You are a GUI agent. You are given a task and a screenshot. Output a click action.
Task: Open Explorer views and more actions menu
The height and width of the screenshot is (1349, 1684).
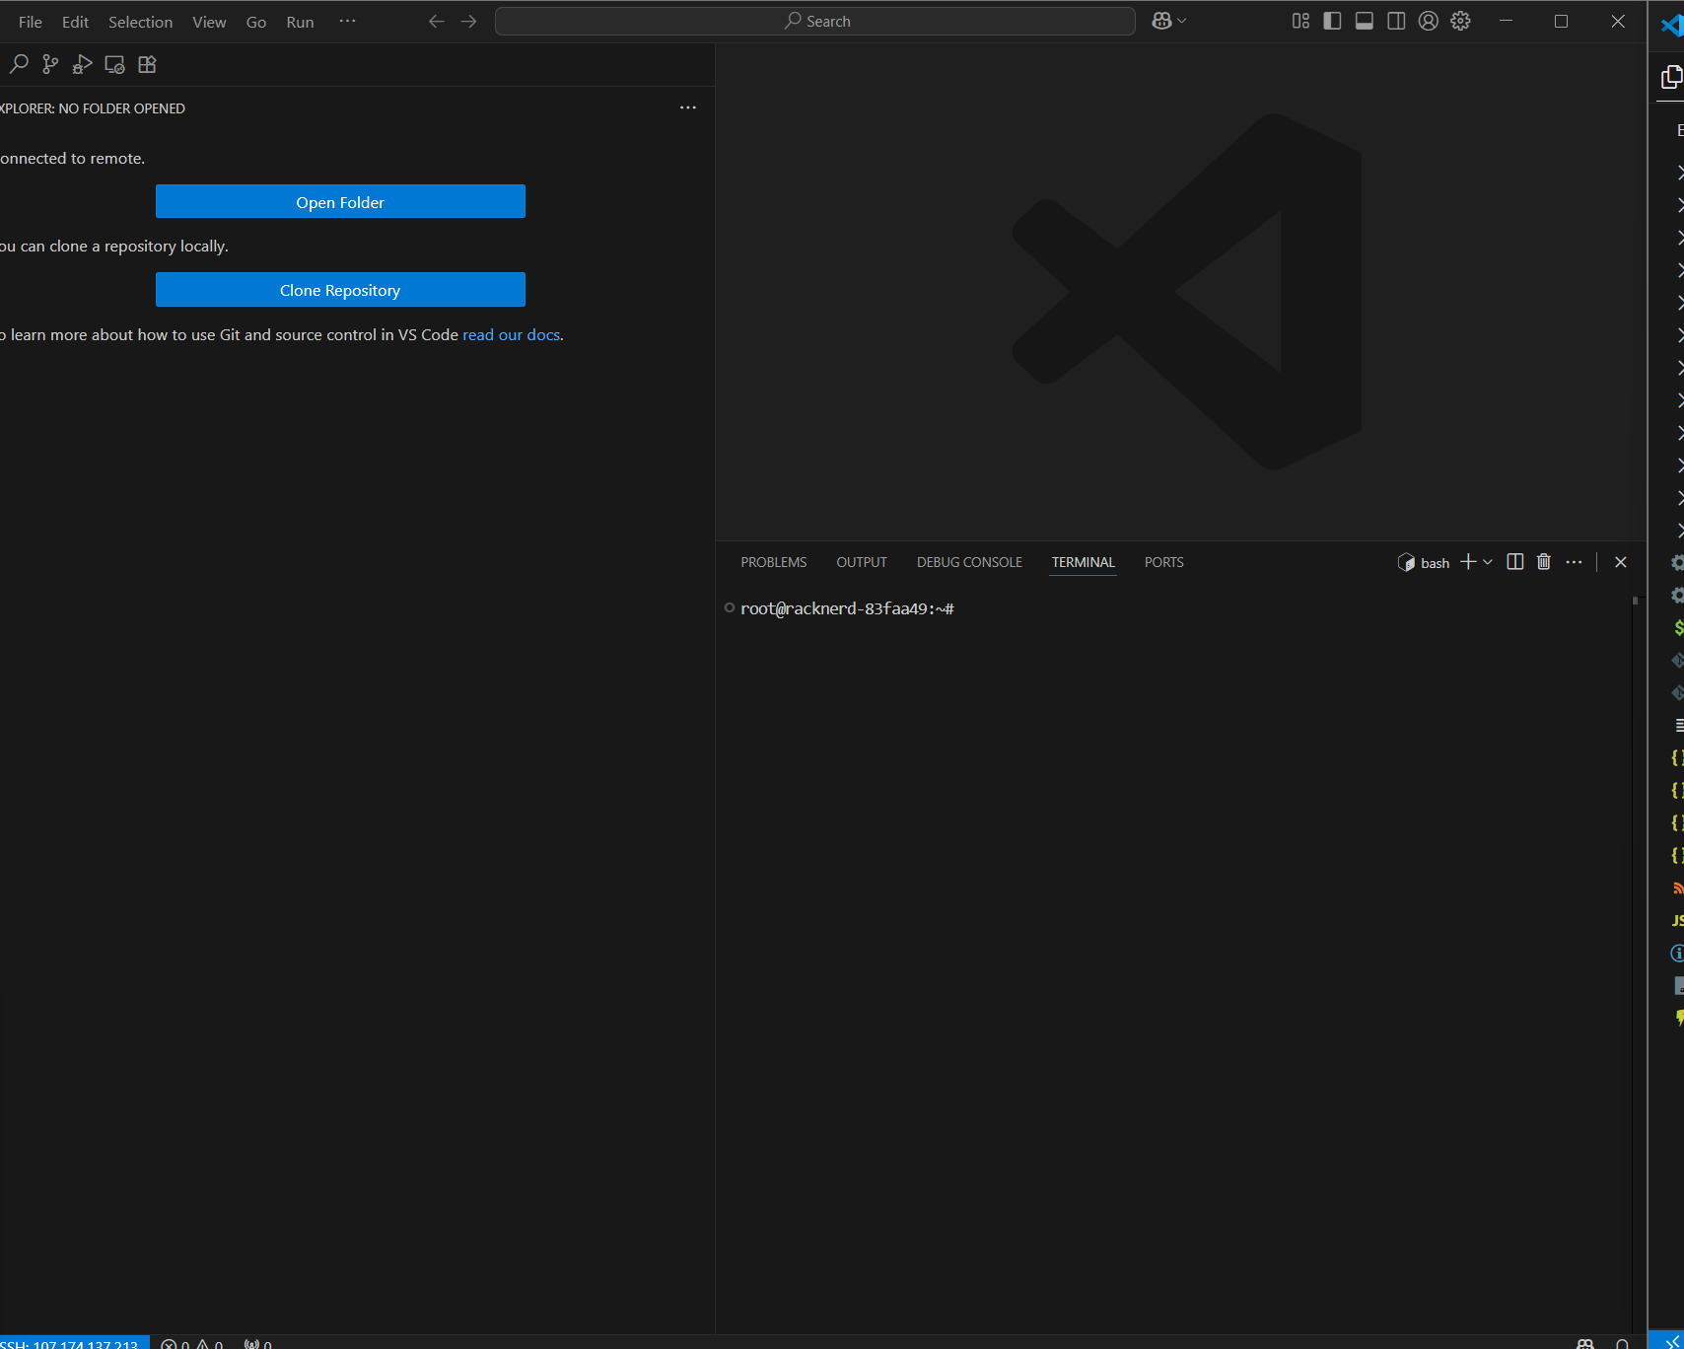(x=688, y=107)
